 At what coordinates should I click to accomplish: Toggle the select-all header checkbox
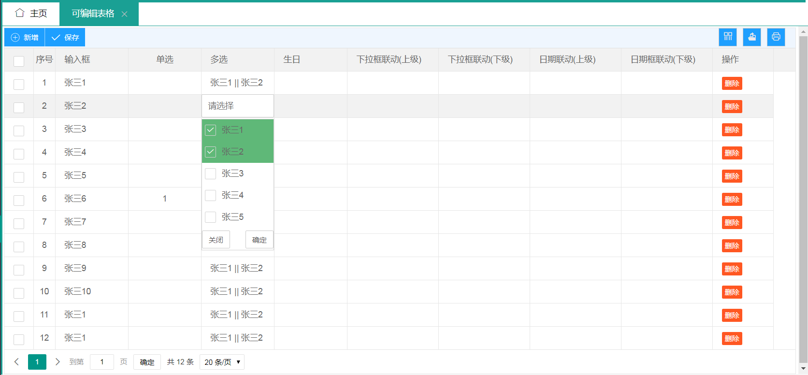(x=19, y=61)
